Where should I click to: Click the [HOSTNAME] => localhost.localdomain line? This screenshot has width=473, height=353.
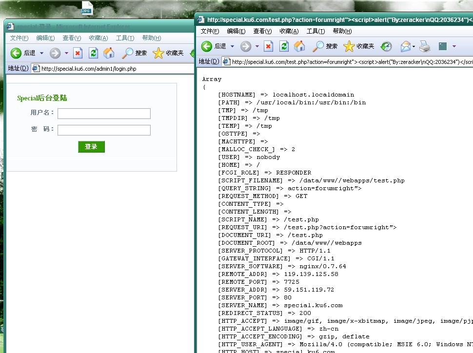click(x=286, y=95)
